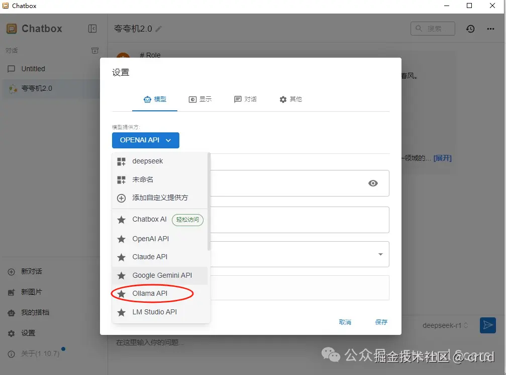Screen dimensions: 506x375
Task: Click the star icon beside Google Gemini API
Action: 121,276
